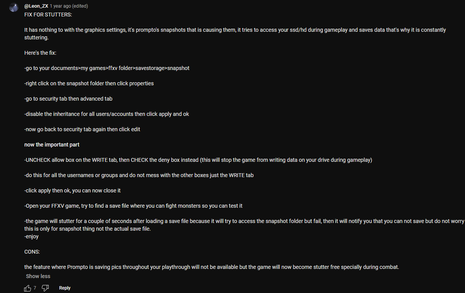This screenshot has height=293, width=465.
Task: Like the comment with the thumbs-up icon
Action: [x=28, y=288]
